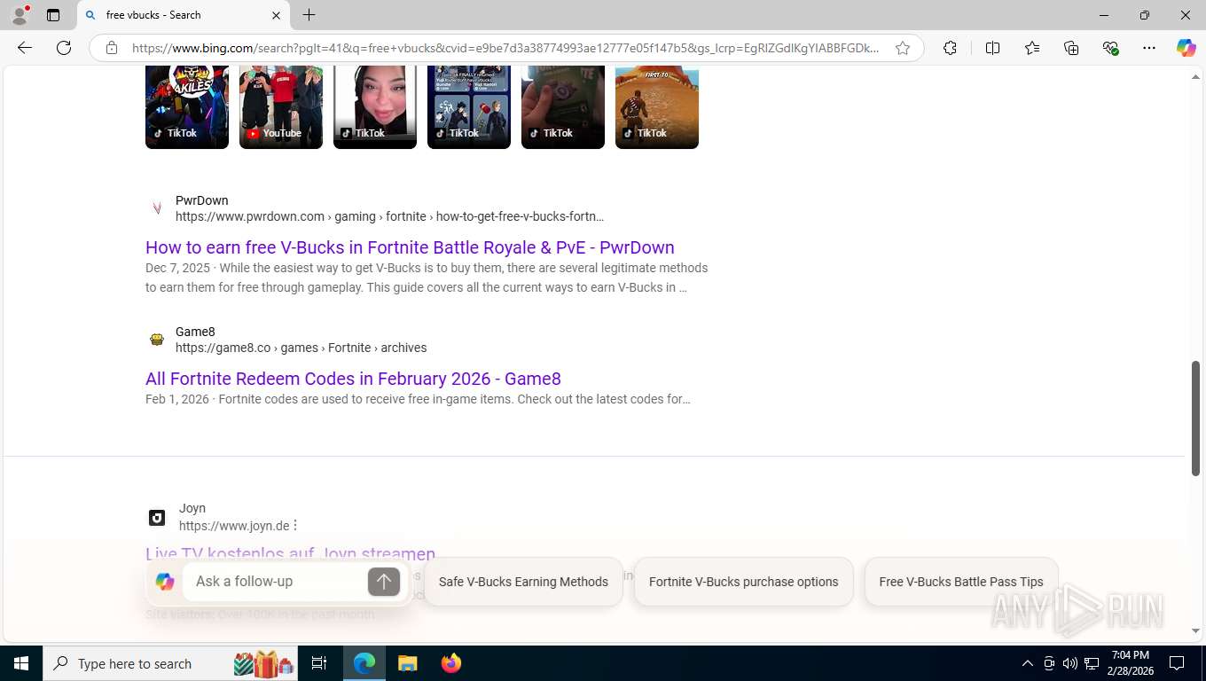
Task: Toggle split screen view icon
Action: (x=992, y=48)
